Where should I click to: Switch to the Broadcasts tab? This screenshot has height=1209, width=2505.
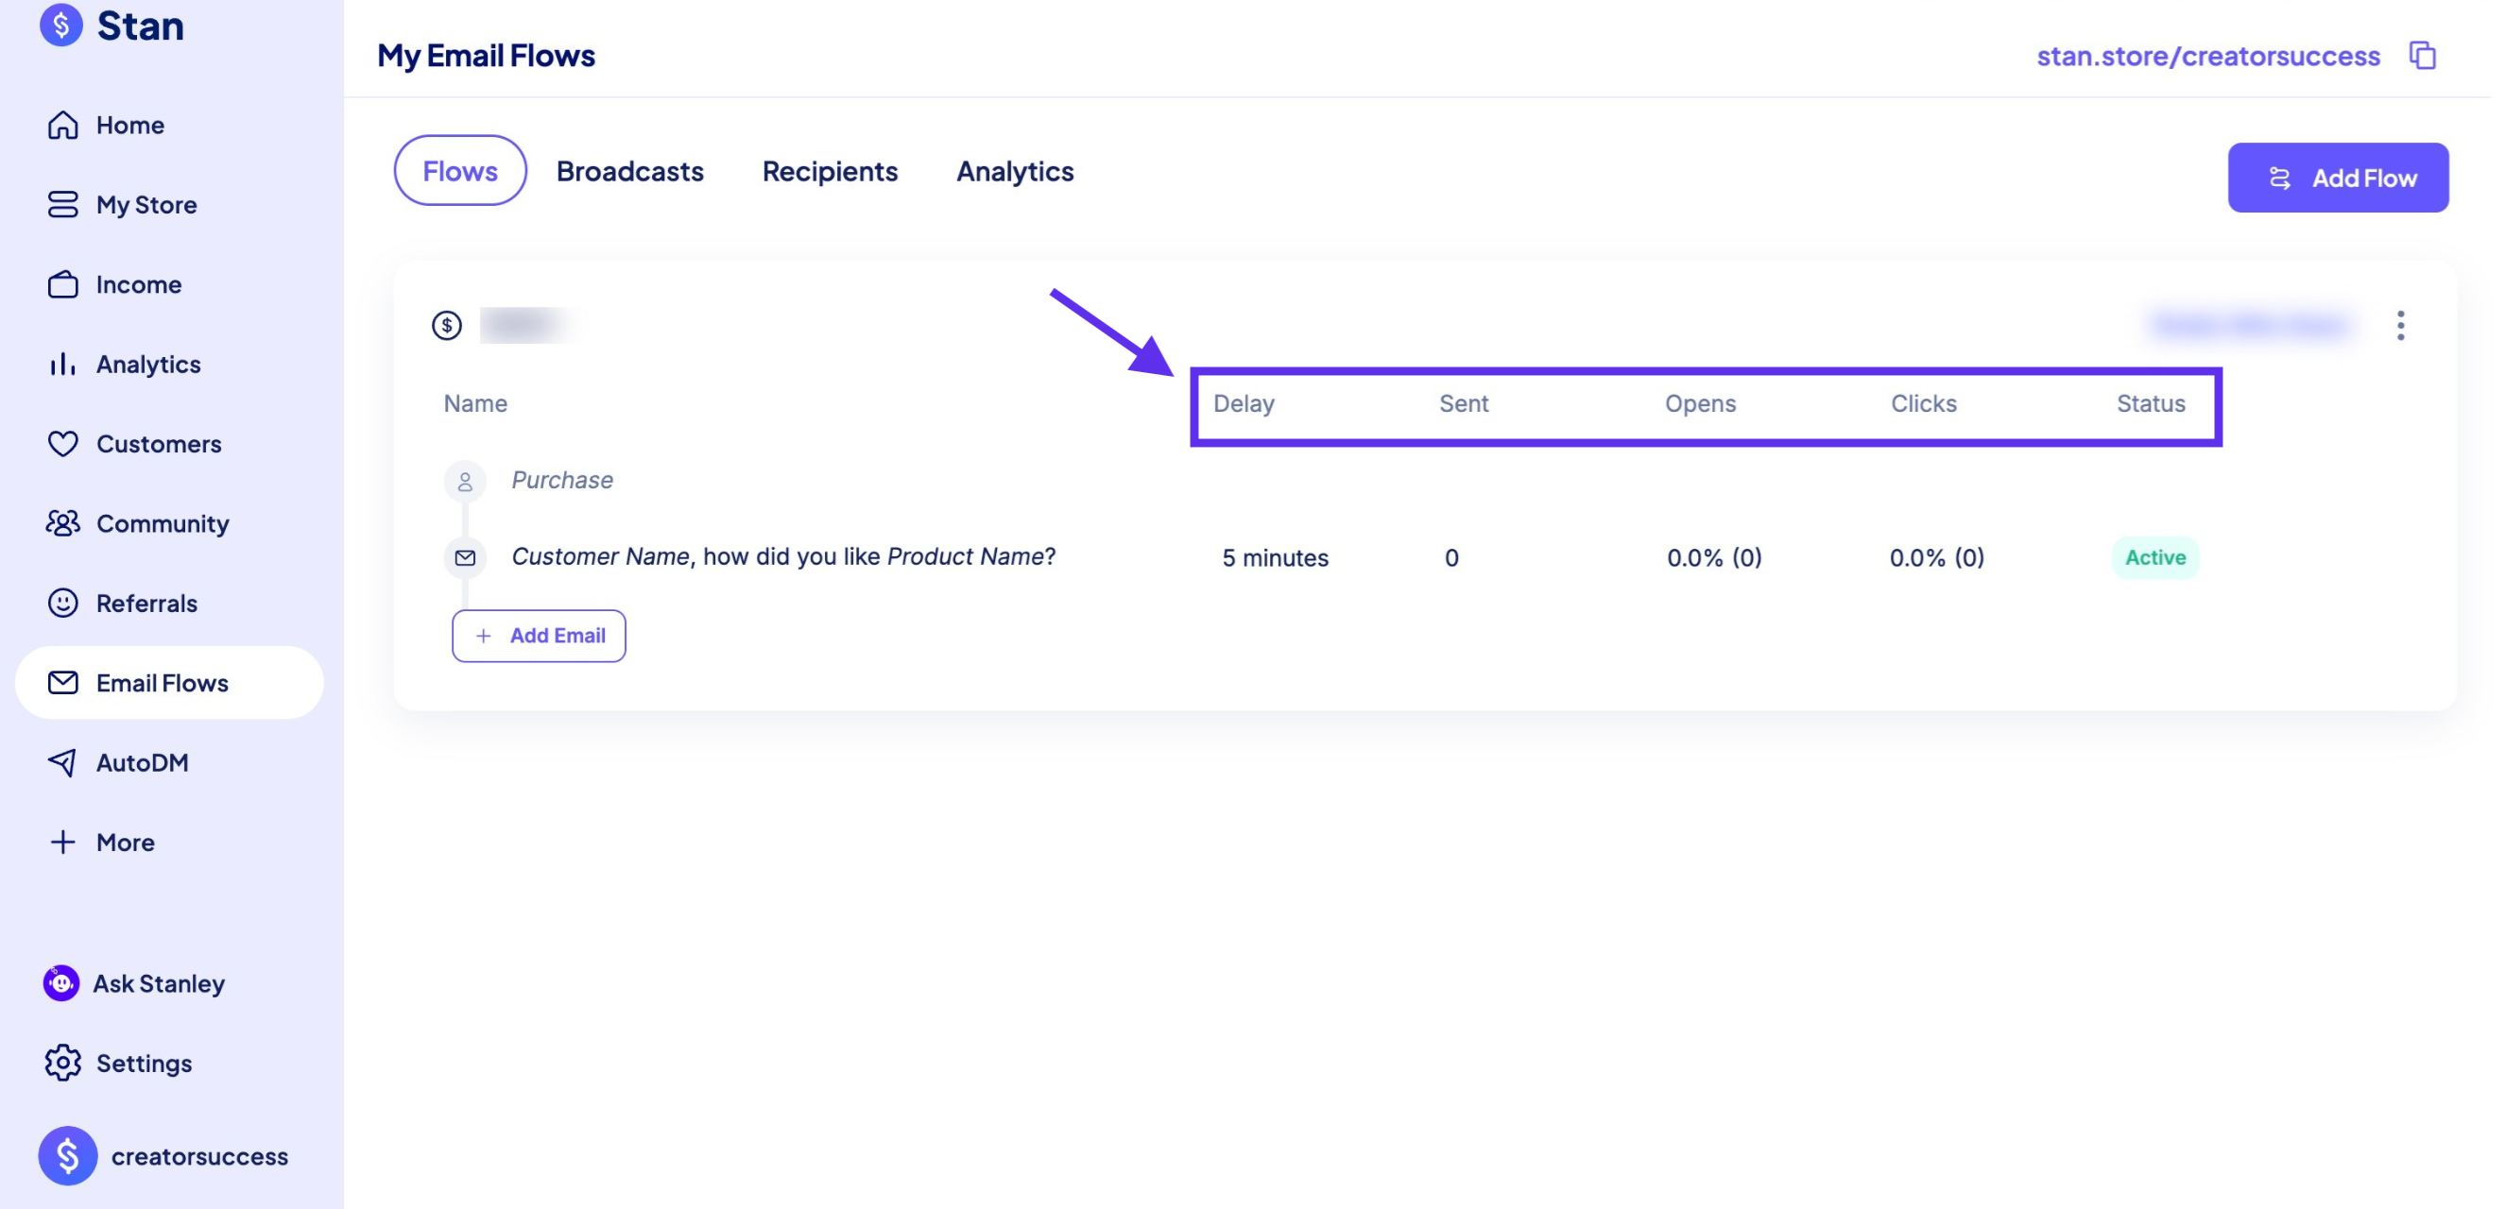(629, 171)
